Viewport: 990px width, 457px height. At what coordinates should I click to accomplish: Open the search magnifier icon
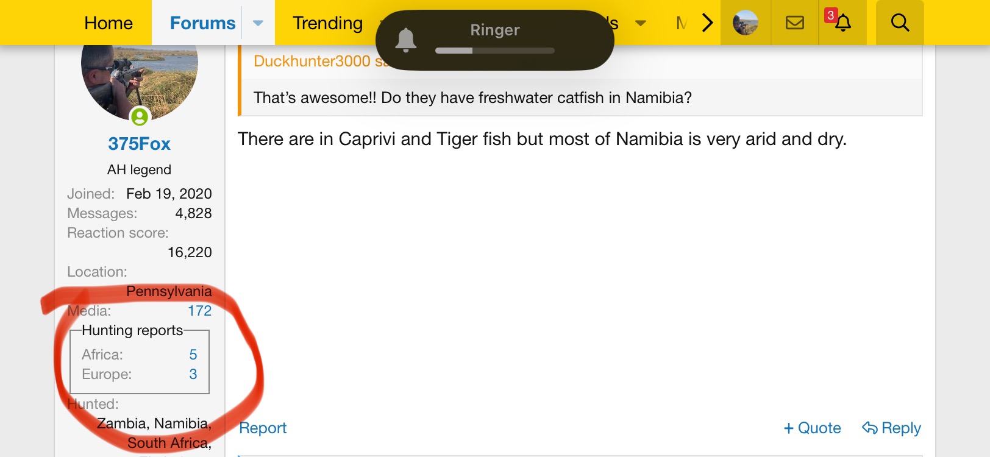pyautogui.click(x=900, y=23)
